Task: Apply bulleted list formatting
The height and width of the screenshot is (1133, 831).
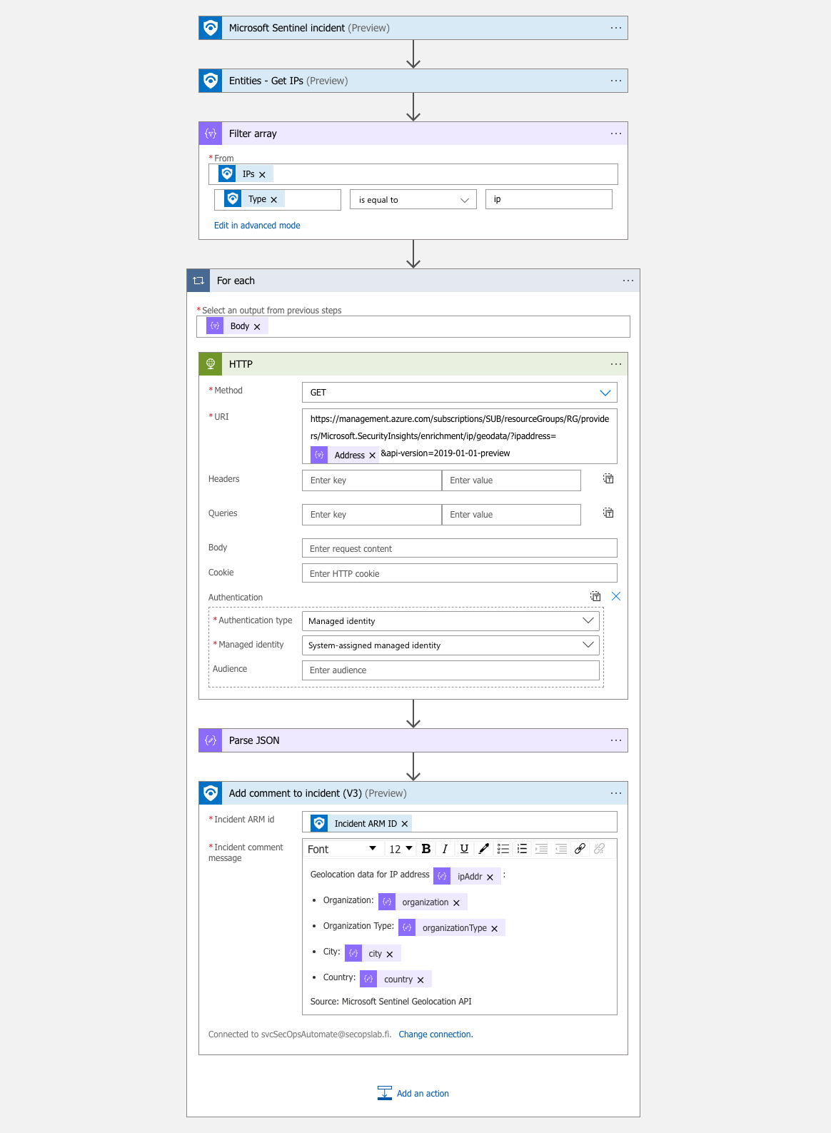Action: [x=503, y=849]
